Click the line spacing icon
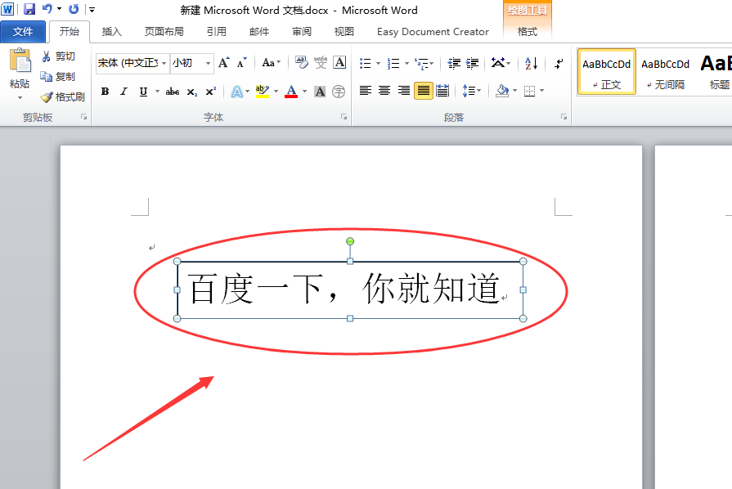The height and width of the screenshot is (489, 732). pos(469,91)
